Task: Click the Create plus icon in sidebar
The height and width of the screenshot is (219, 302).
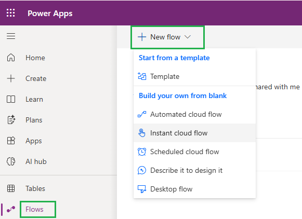Action: (x=11, y=78)
